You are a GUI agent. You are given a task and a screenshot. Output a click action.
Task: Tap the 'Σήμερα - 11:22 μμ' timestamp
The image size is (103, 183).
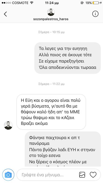coord(51,84)
